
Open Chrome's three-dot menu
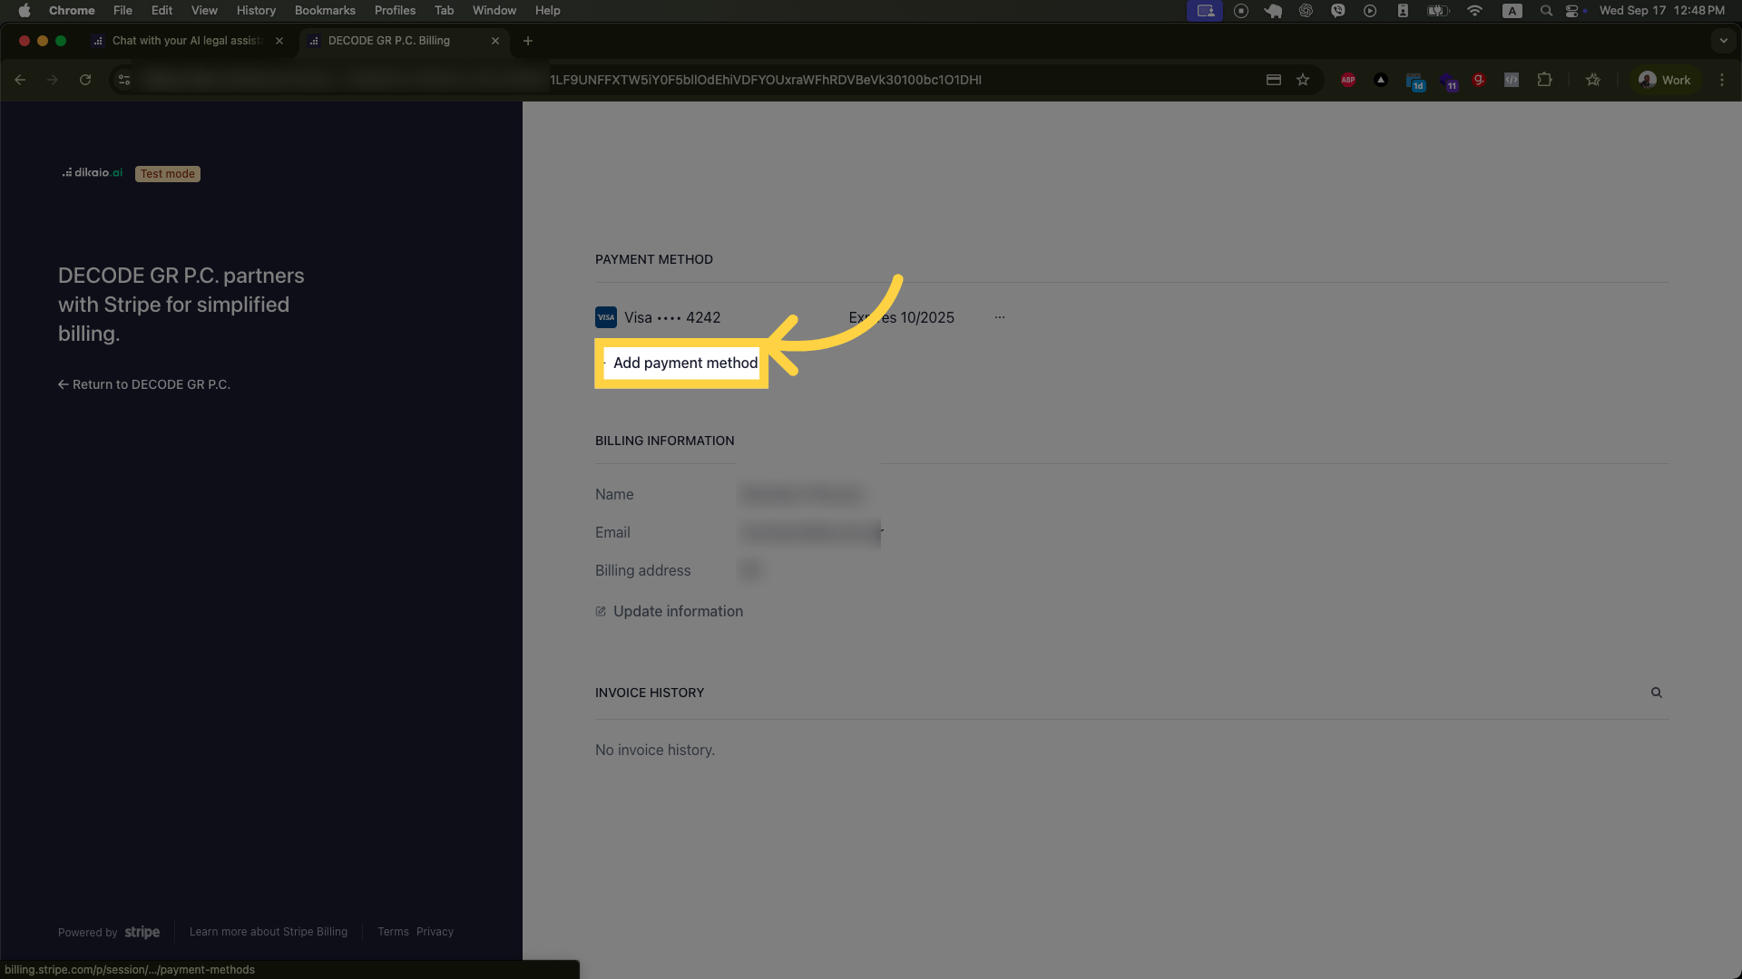coord(1723,80)
